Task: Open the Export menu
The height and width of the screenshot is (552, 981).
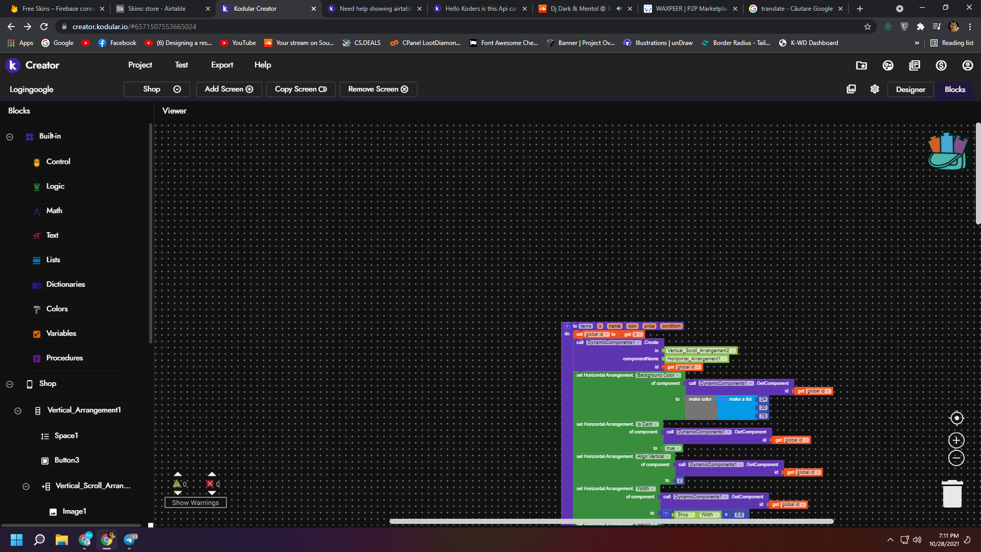Action: click(222, 65)
